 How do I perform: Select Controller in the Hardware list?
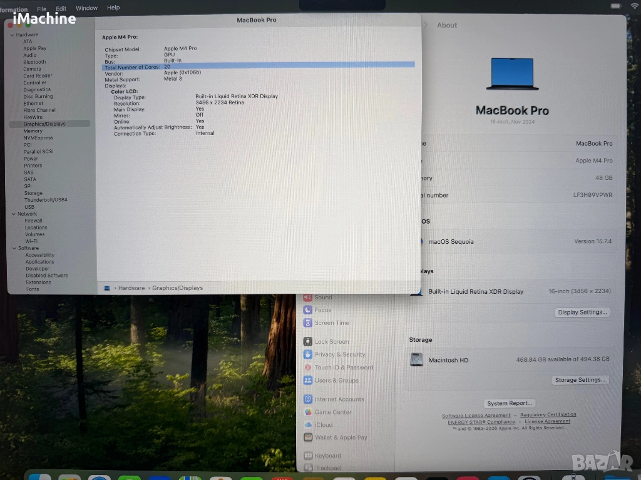[35, 83]
